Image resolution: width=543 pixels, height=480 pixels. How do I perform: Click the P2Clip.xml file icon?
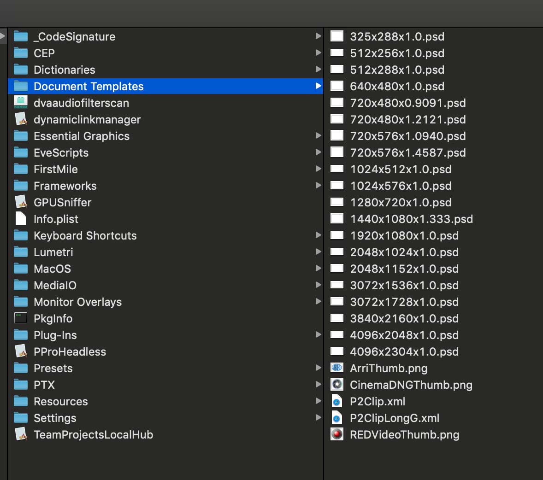[x=337, y=401]
